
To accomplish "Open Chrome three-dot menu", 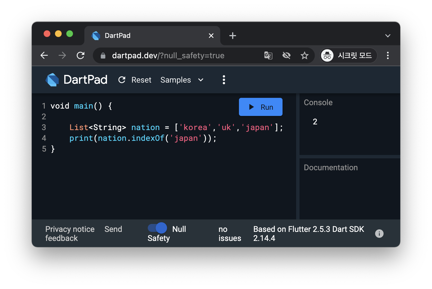I will [388, 55].
